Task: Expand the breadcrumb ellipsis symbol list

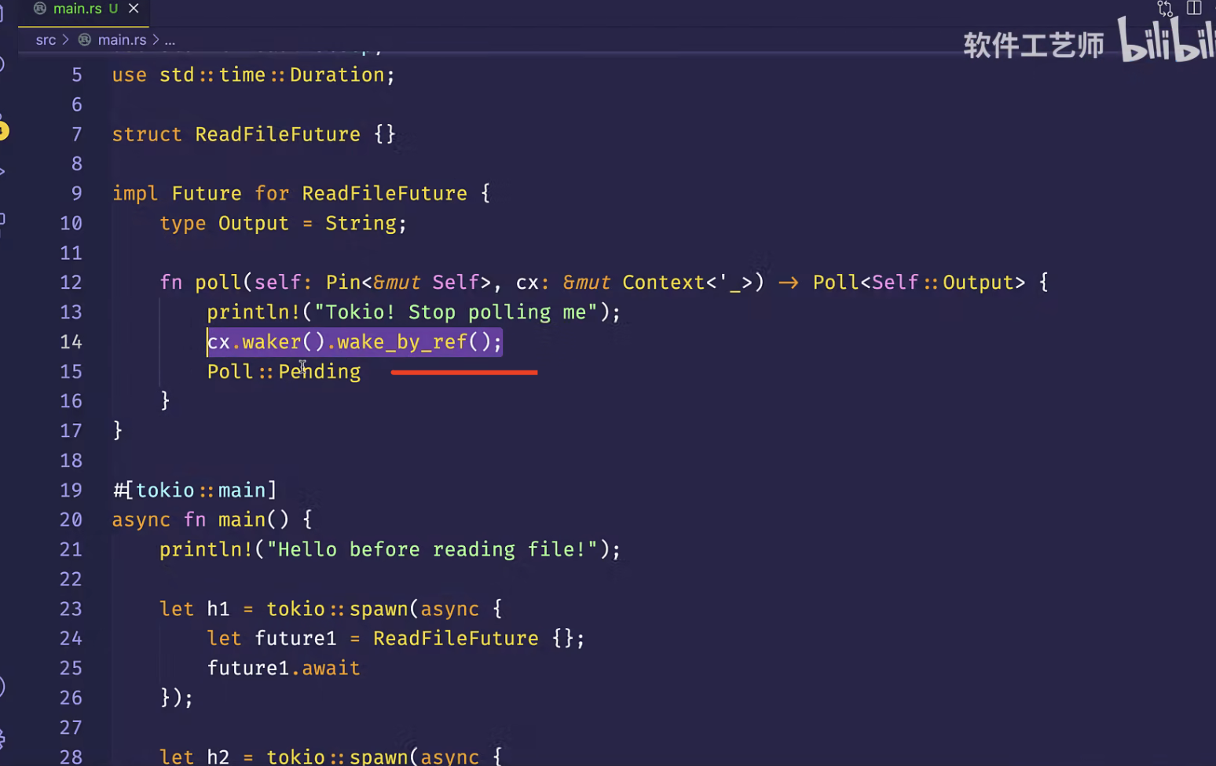Action: coord(170,40)
